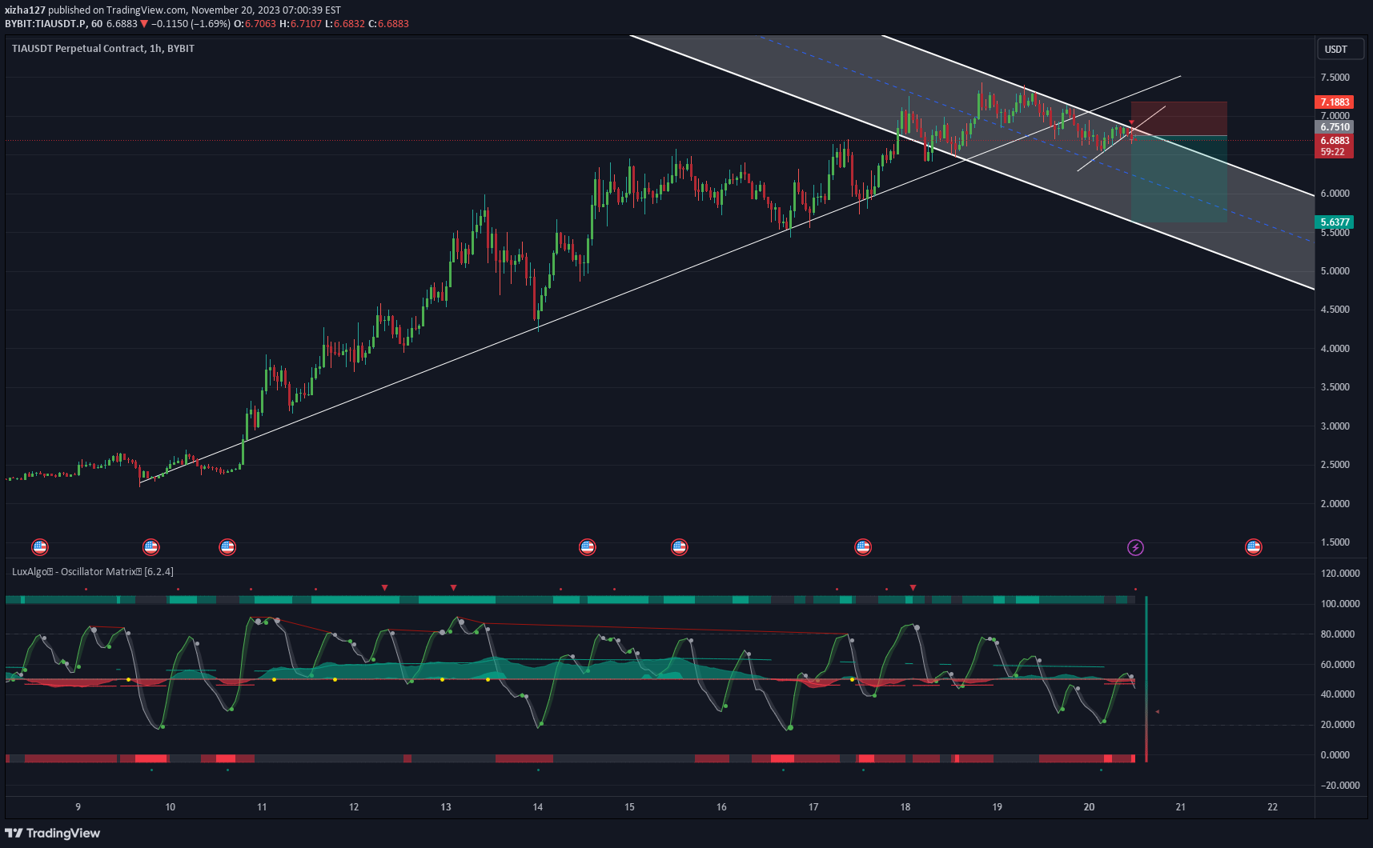Open the US flag event between dates 15 and 16

680,547
